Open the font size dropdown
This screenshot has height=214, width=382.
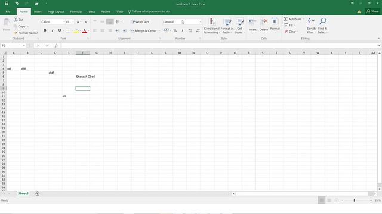(73, 22)
